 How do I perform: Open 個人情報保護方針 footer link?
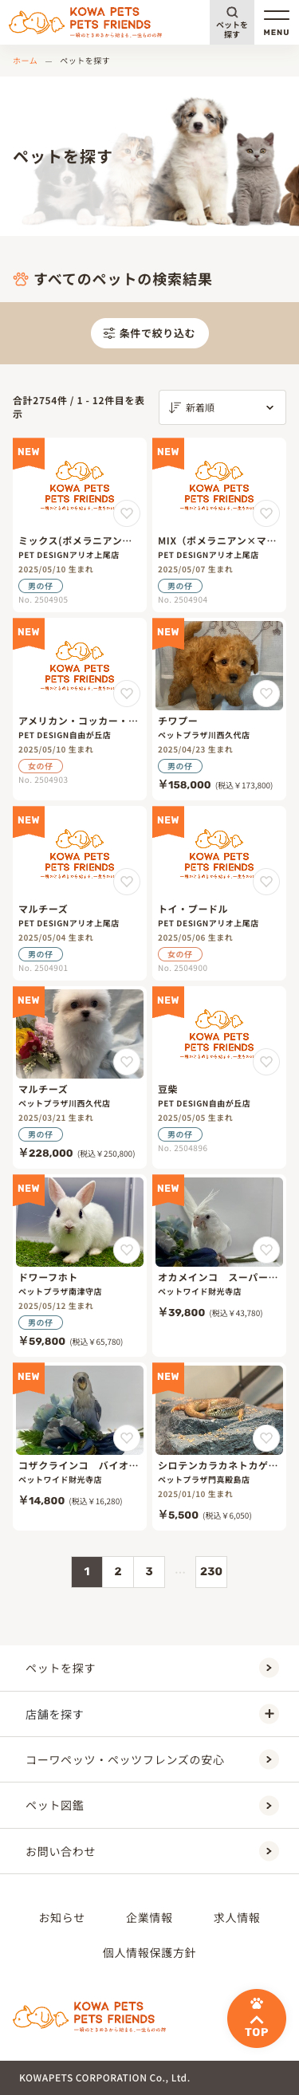point(150,1952)
